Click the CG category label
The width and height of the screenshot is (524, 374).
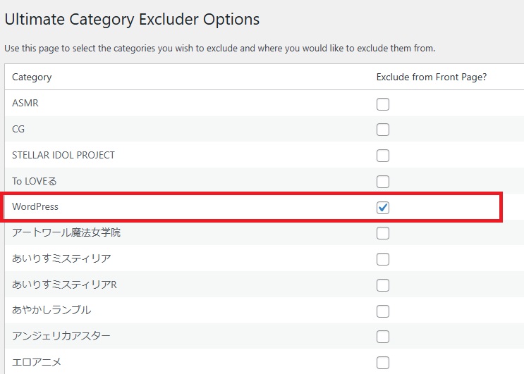coord(19,129)
